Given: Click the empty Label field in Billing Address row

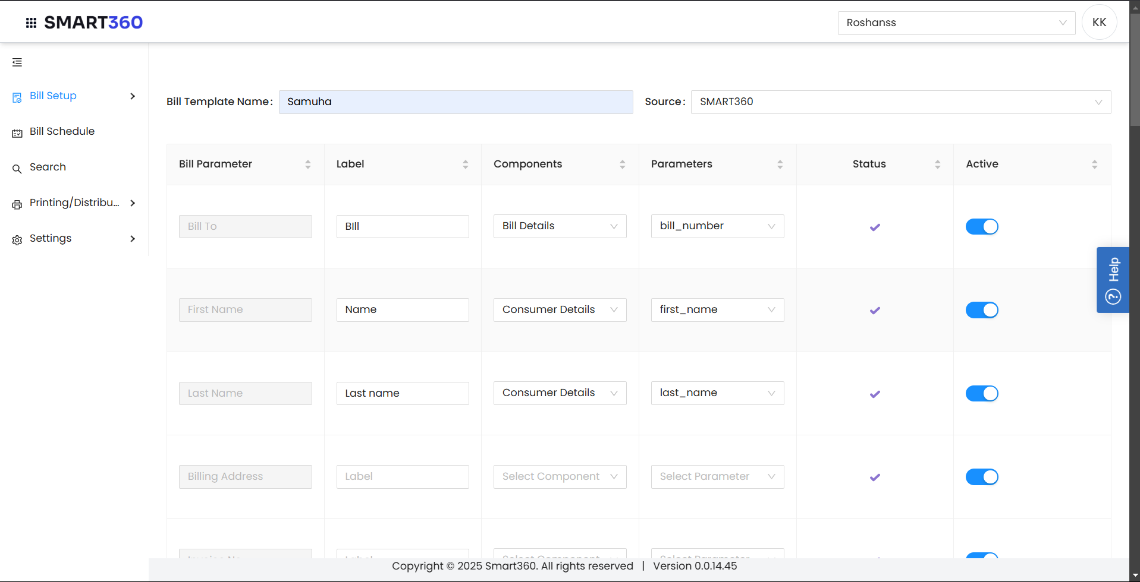Looking at the screenshot, I should [403, 477].
